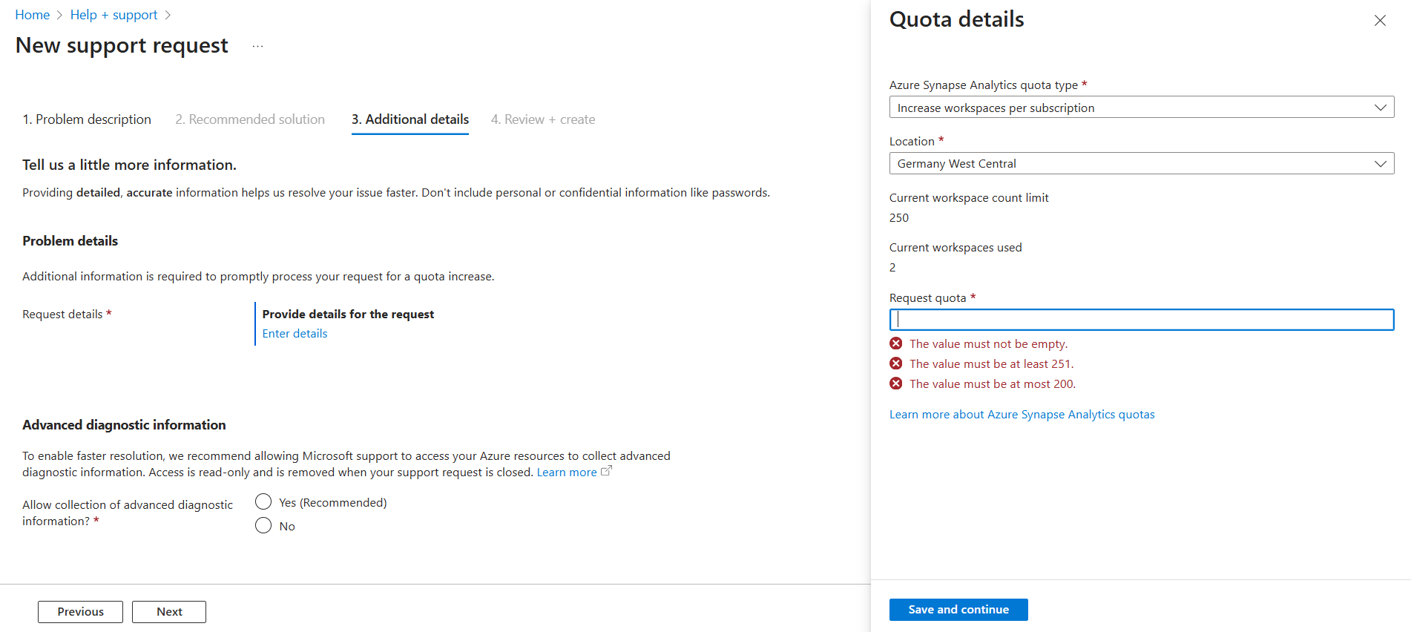Viewport: 1411px width, 632px height.
Task: Select the Additional details tab
Action: point(410,119)
